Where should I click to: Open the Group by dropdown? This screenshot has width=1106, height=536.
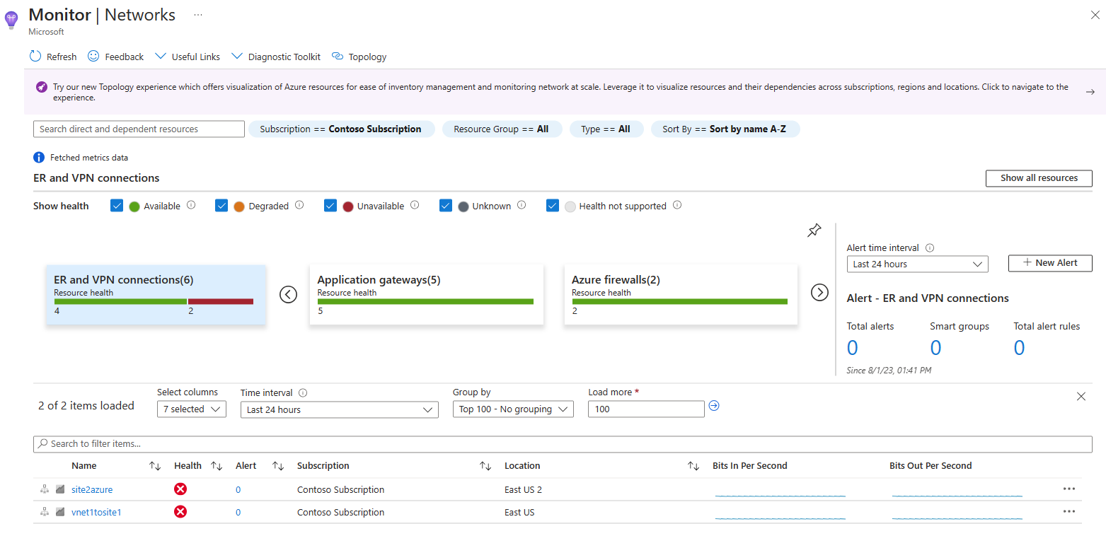(512, 409)
